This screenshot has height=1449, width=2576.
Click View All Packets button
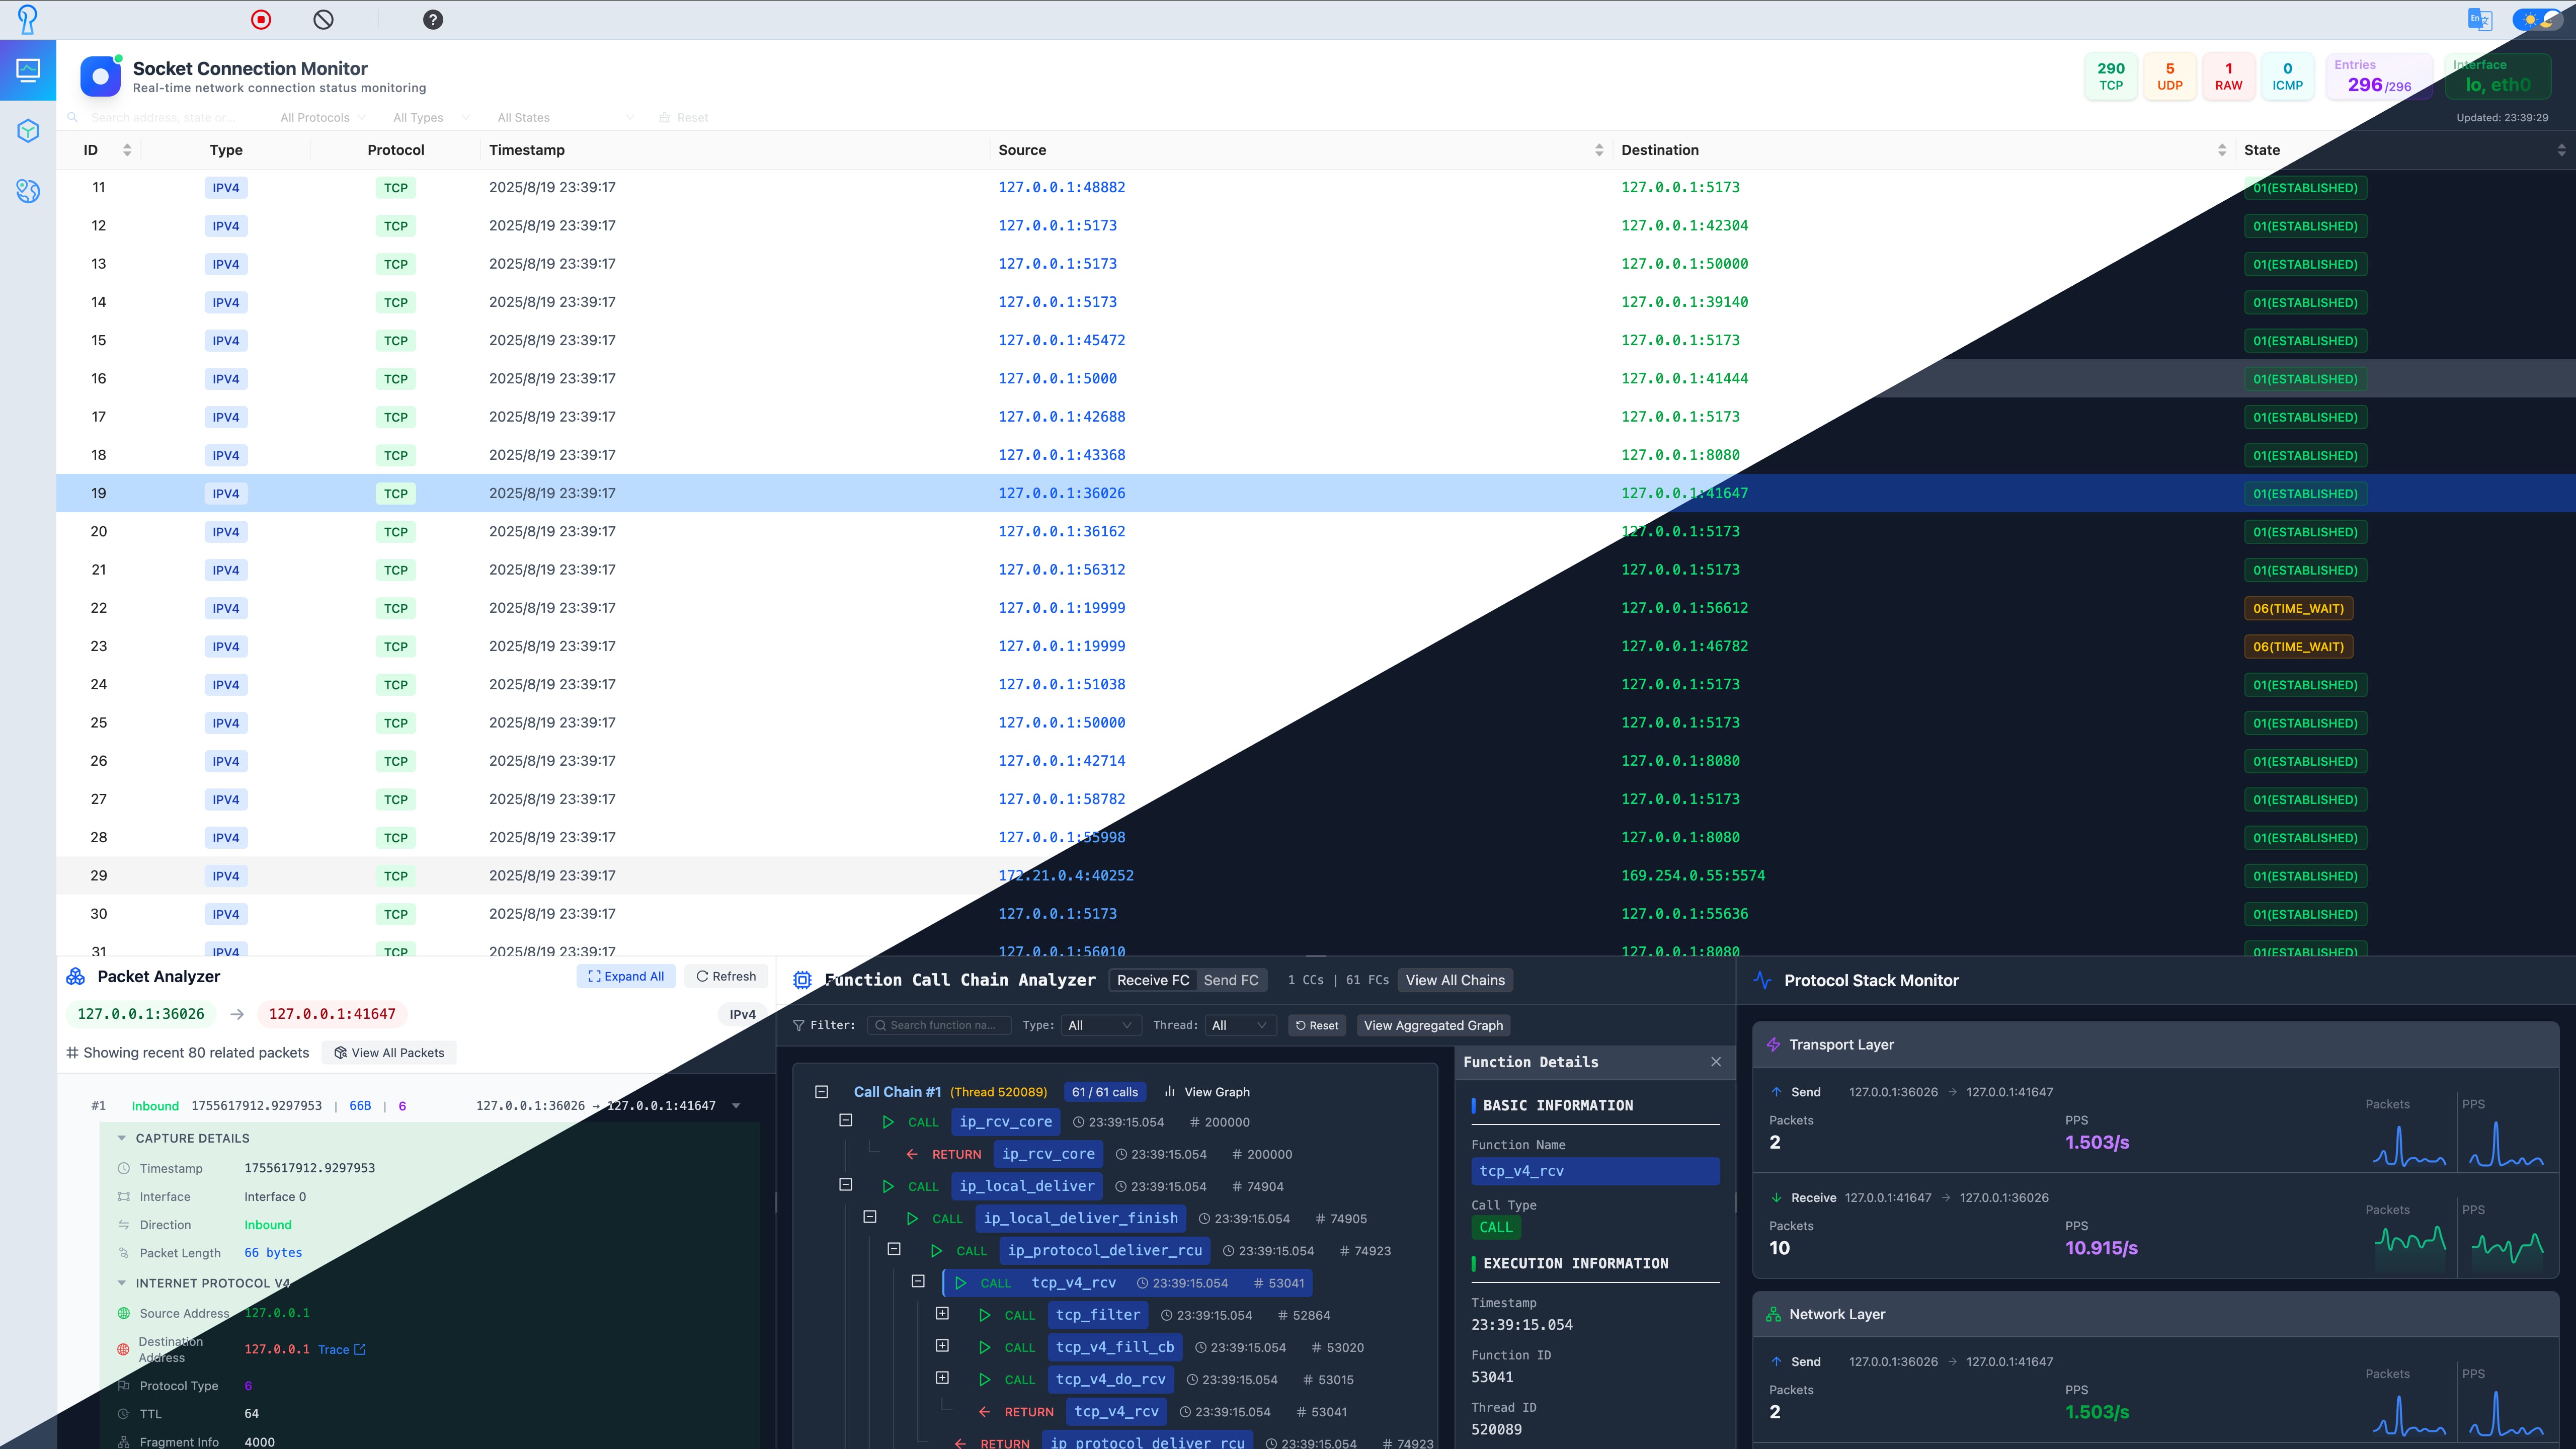[x=389, y=1052]
